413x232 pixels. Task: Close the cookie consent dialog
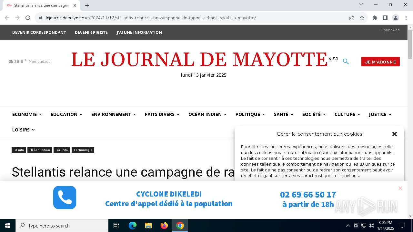[394, 134]
